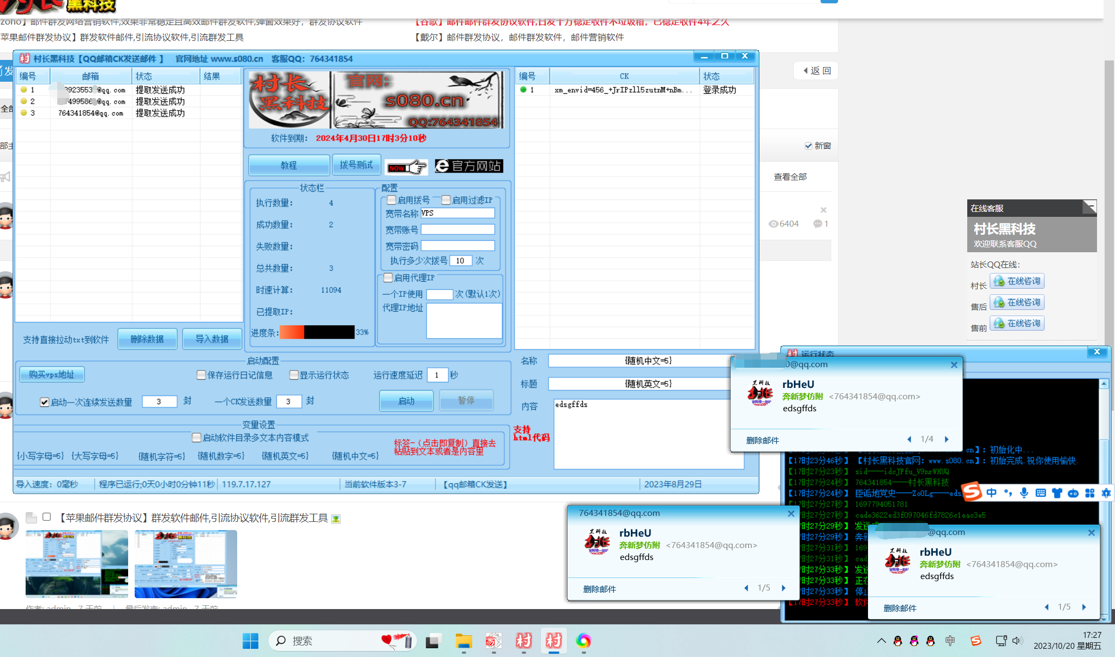This screenshot has height=657, width=1115.
Task: Click the punctuation mode icon on the Sogou bar
Action: [x=1008, y=493]
